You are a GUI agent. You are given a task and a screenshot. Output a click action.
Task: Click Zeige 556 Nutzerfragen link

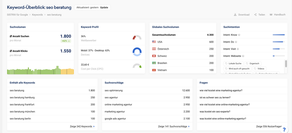[269, 126]
